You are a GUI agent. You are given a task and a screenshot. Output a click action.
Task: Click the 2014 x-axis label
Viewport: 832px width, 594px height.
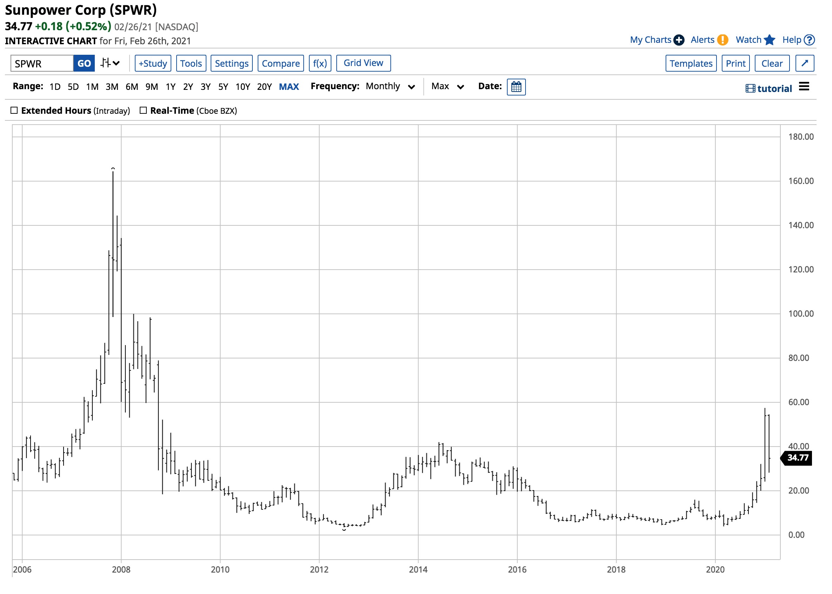click(x=418, y=569)
